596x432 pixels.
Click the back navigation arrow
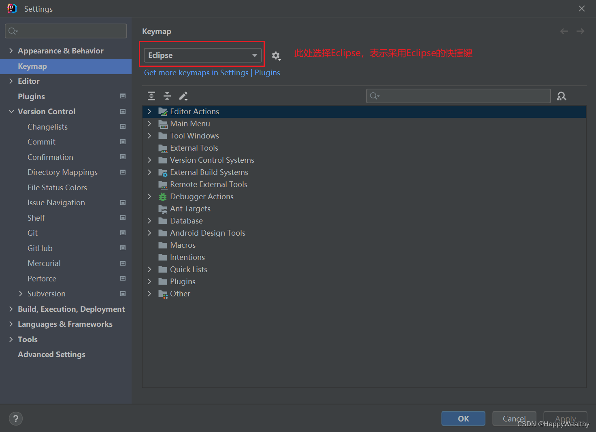(x=564, y=31)
